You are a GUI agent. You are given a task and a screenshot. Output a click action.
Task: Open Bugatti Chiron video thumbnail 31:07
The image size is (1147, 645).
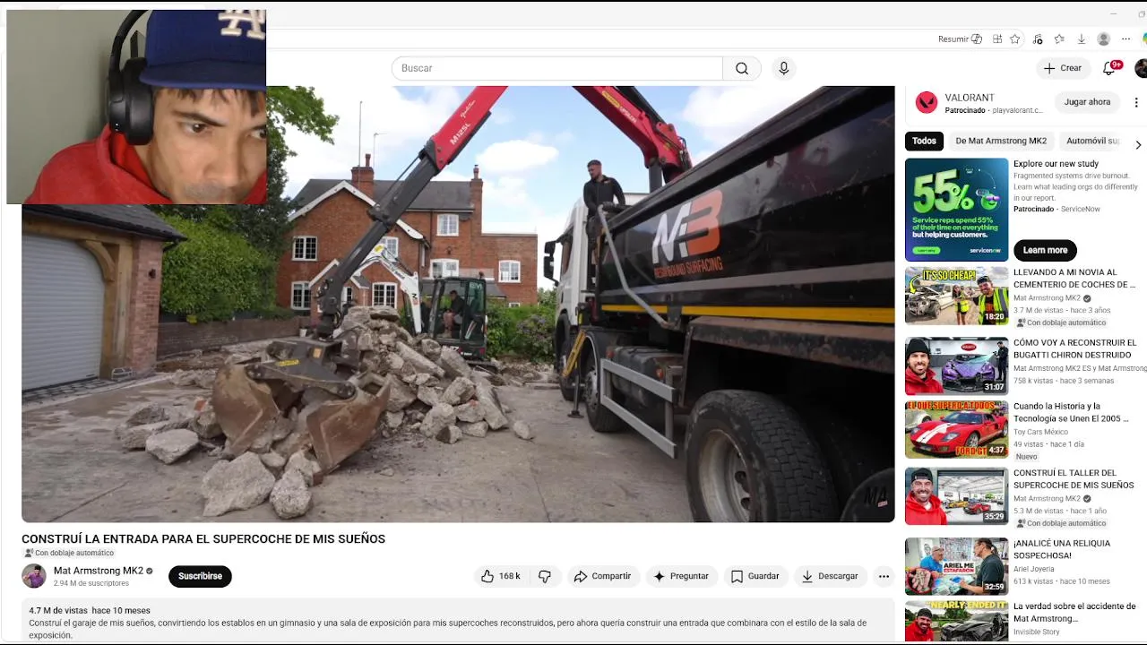956,365
